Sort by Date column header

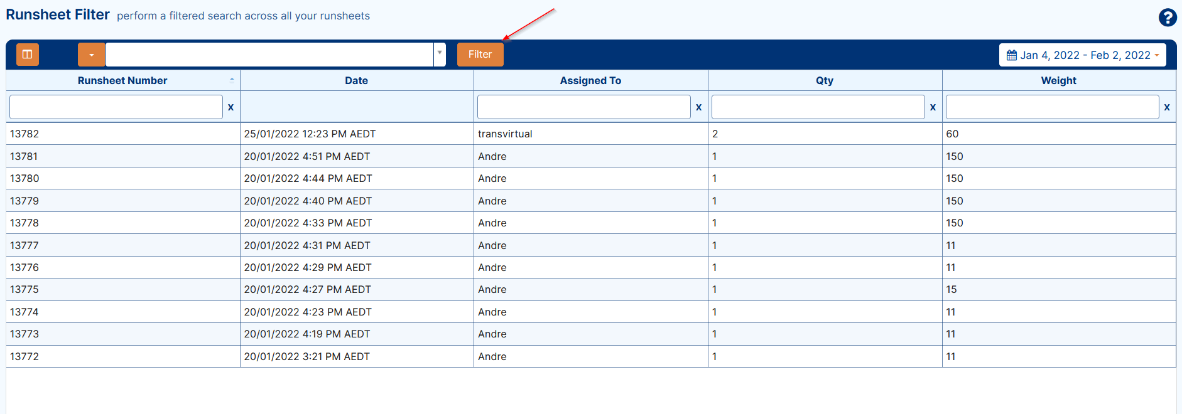(357, 80)
